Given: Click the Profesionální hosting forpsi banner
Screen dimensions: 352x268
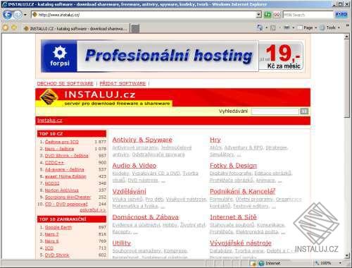Looking at the screenshot, I should point(172,56).
